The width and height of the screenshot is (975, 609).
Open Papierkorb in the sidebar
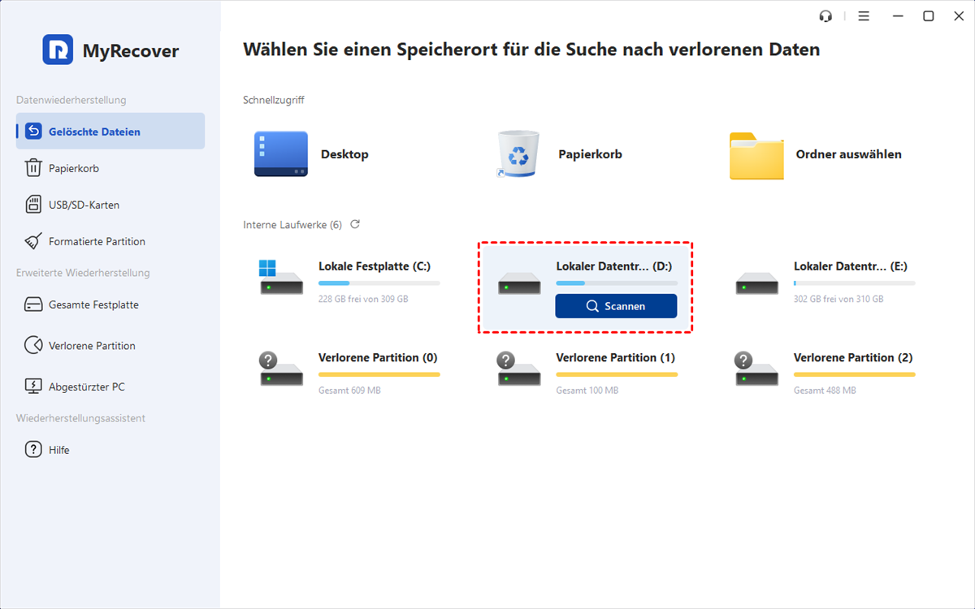pyautogui.click(x=73, y=168)
